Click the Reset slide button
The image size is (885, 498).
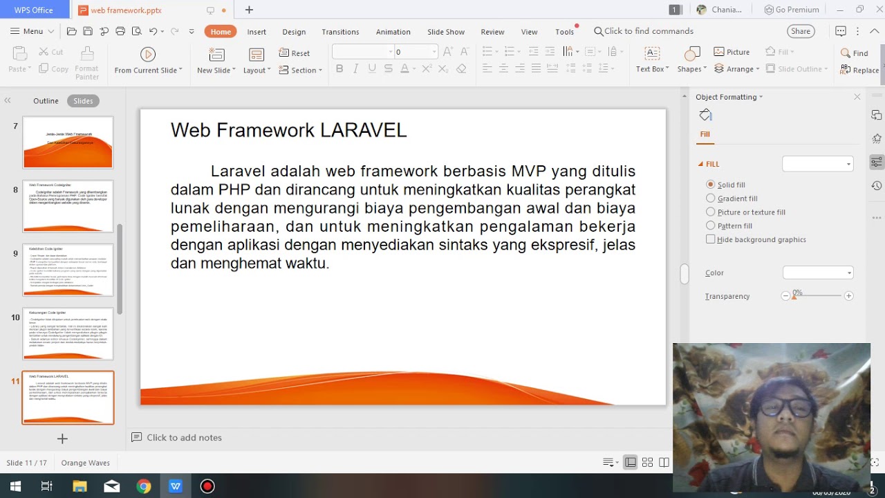(x=295, y=53)
